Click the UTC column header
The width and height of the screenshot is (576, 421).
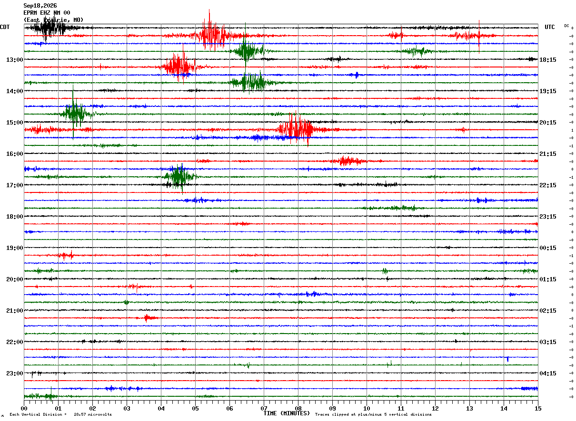pyautogui.click(x=550, y=27)
